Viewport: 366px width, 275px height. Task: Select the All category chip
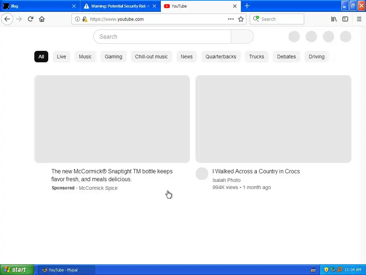pos(41,57)
